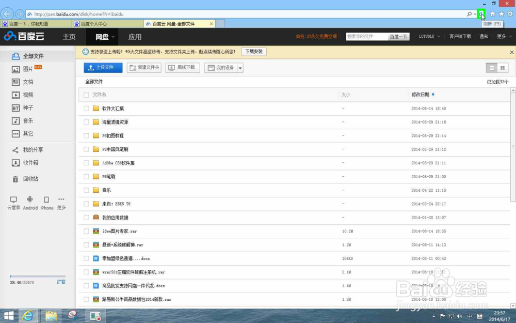The image size is (516, 323).
Task: Open 回收站 trash in sidebar
Action: [25, 179]
